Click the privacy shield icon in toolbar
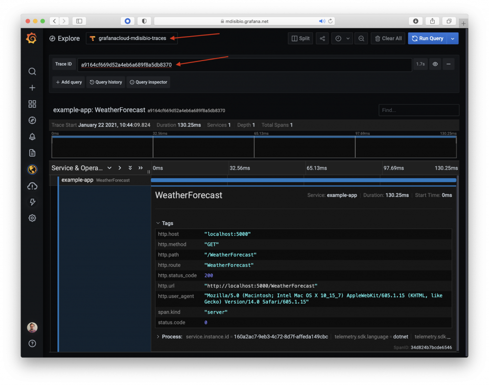Viewport: 489px width, 385px height. (x=144, y=21)
